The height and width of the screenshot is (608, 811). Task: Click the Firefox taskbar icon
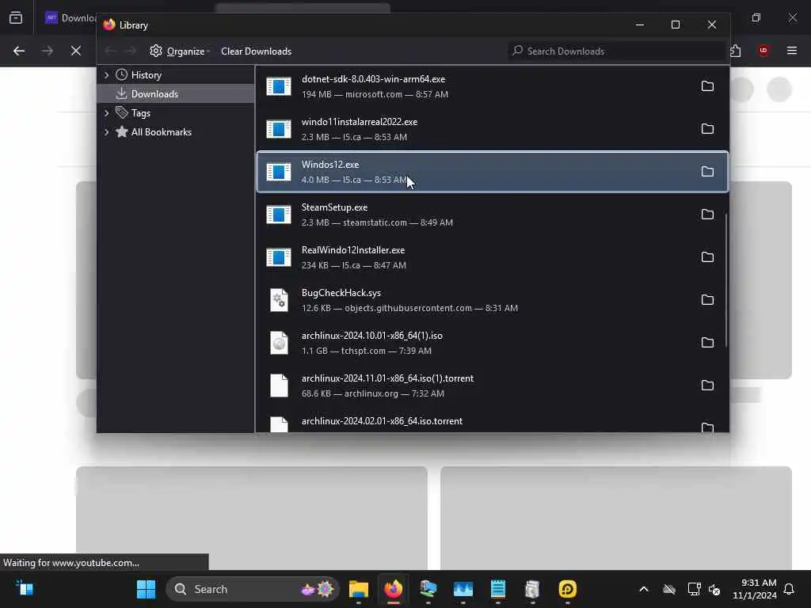coord(393,589)
